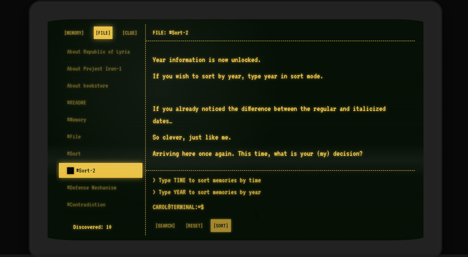Click the black square icon beside #Sort-2
The height and width of the screenshot is (257, 468).
(x=70, y=171)
